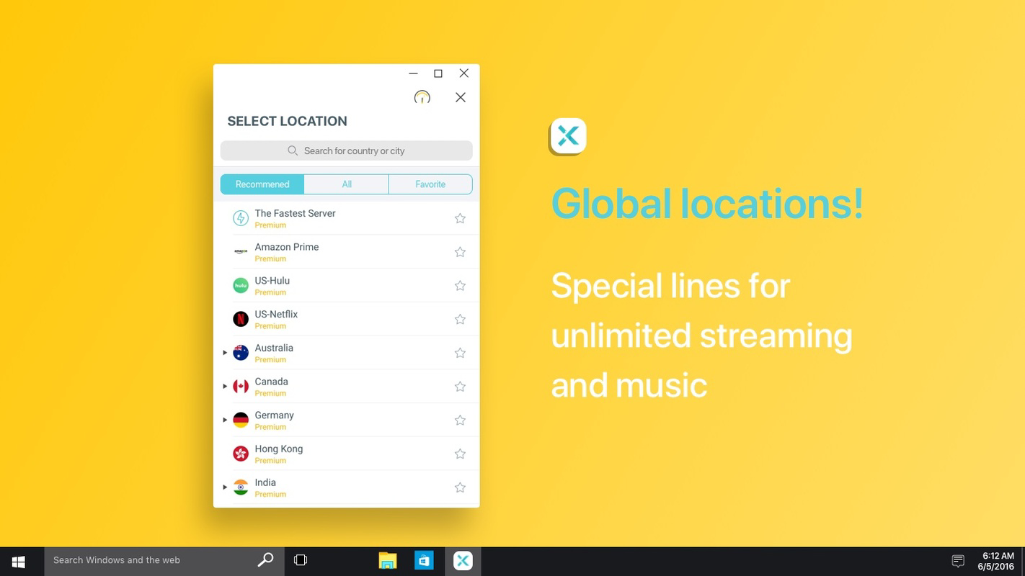Favorite Hong Kong with its star
The image size is (1025, 576).
[x=460, y=454]
